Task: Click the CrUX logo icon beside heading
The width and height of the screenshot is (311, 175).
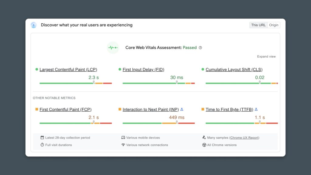Action: point(34,25)
